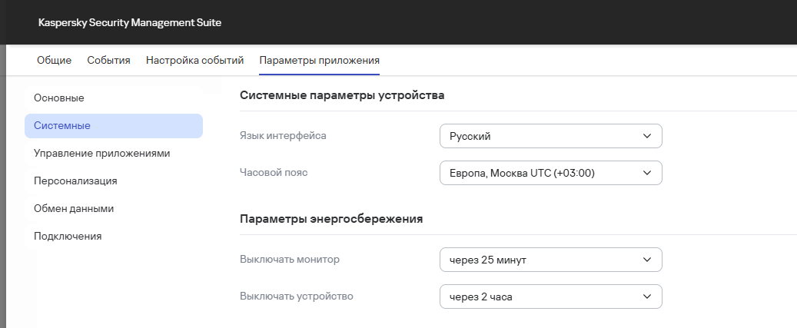Select Подключения in the sidebar
Image resolution: width=797 pixels, height=328 pixels.
click(68, 236)
